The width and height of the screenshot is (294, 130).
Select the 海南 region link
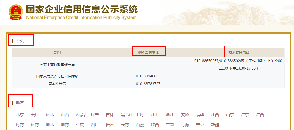[x=20, y=125]
